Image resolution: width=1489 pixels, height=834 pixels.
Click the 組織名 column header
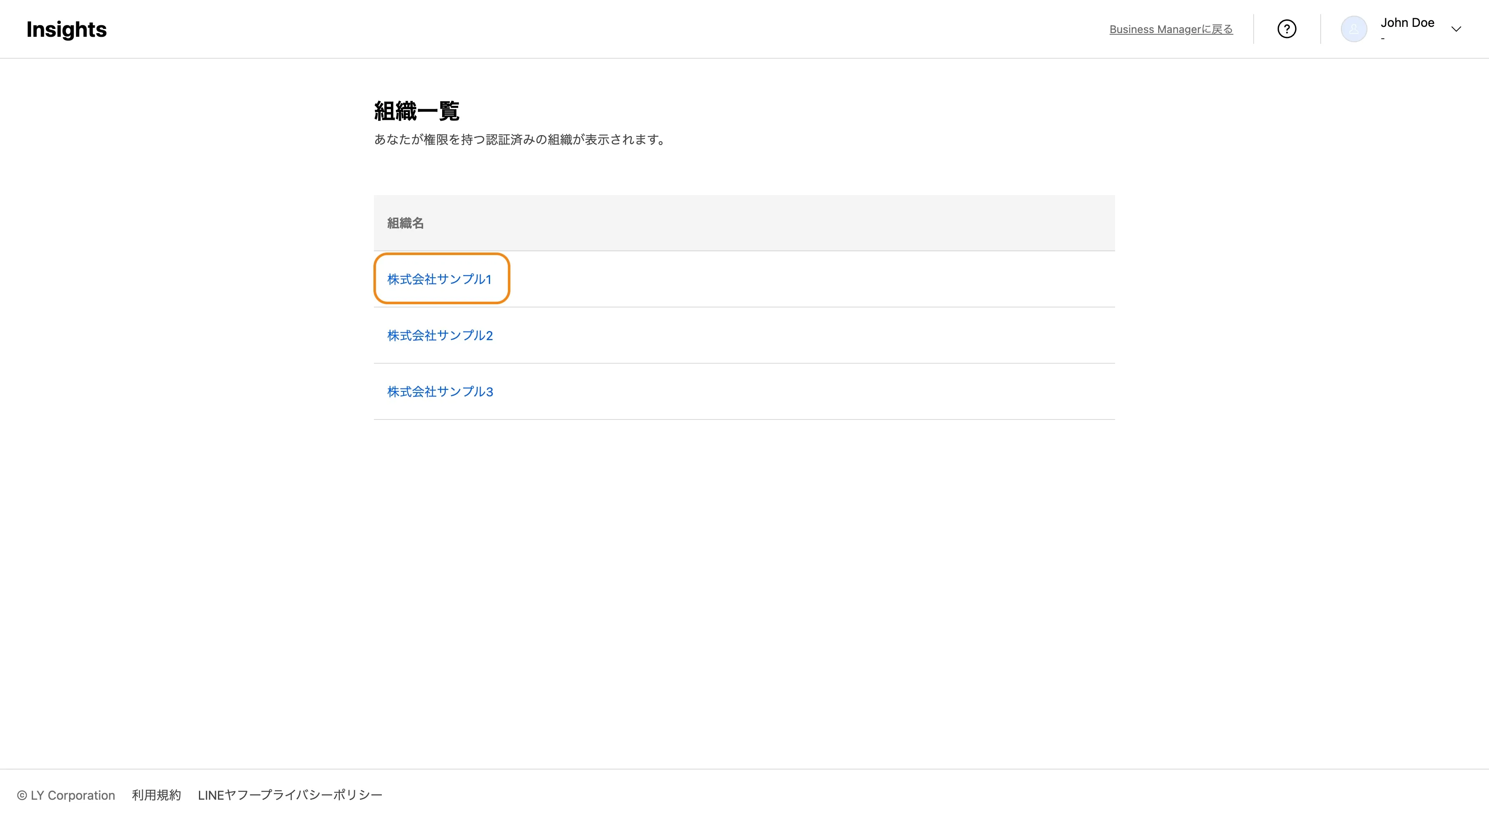(405, 223)
